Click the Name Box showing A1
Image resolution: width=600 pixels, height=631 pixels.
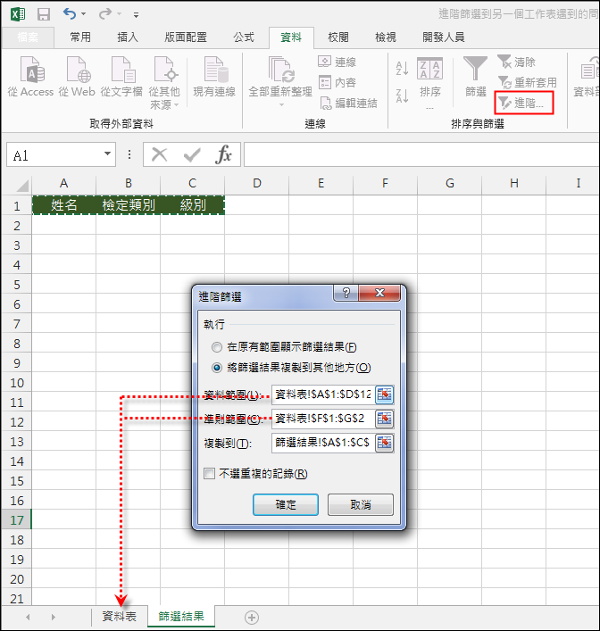(54, 154)
